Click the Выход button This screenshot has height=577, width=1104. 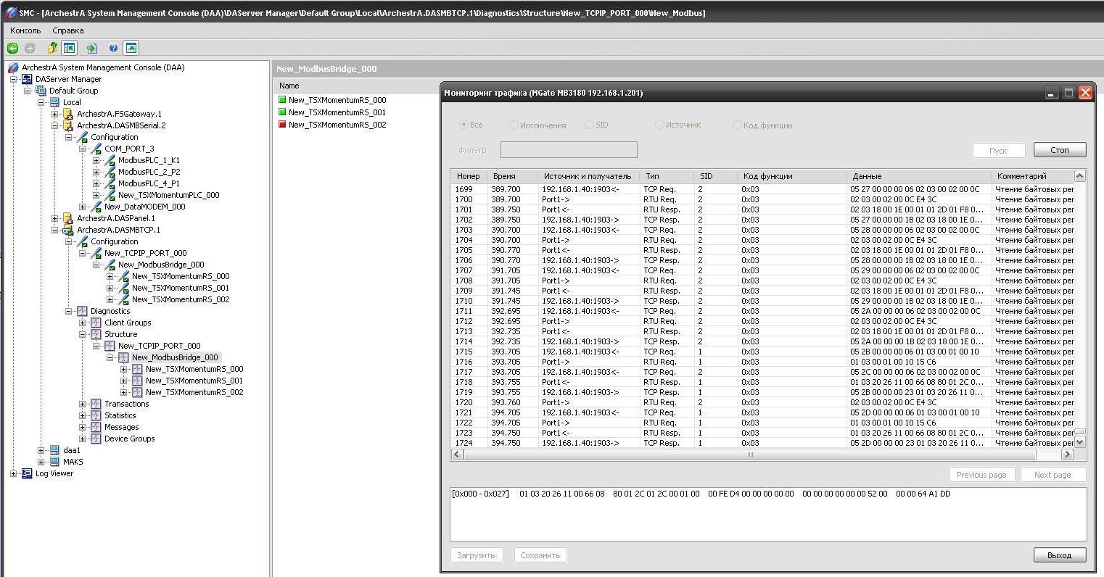(x=1059, y=555)
